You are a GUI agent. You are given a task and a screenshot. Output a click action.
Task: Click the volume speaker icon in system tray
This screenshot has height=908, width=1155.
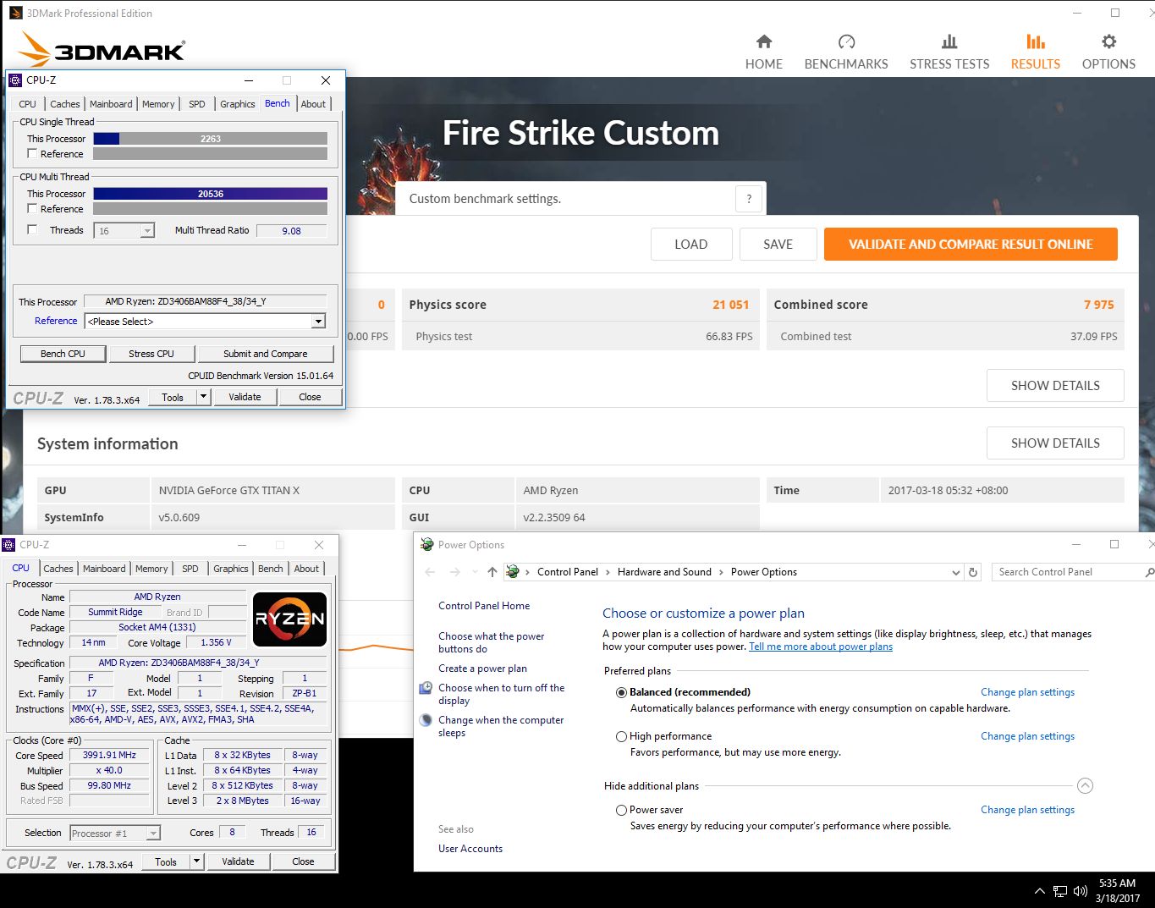[x=1080, y=891]
